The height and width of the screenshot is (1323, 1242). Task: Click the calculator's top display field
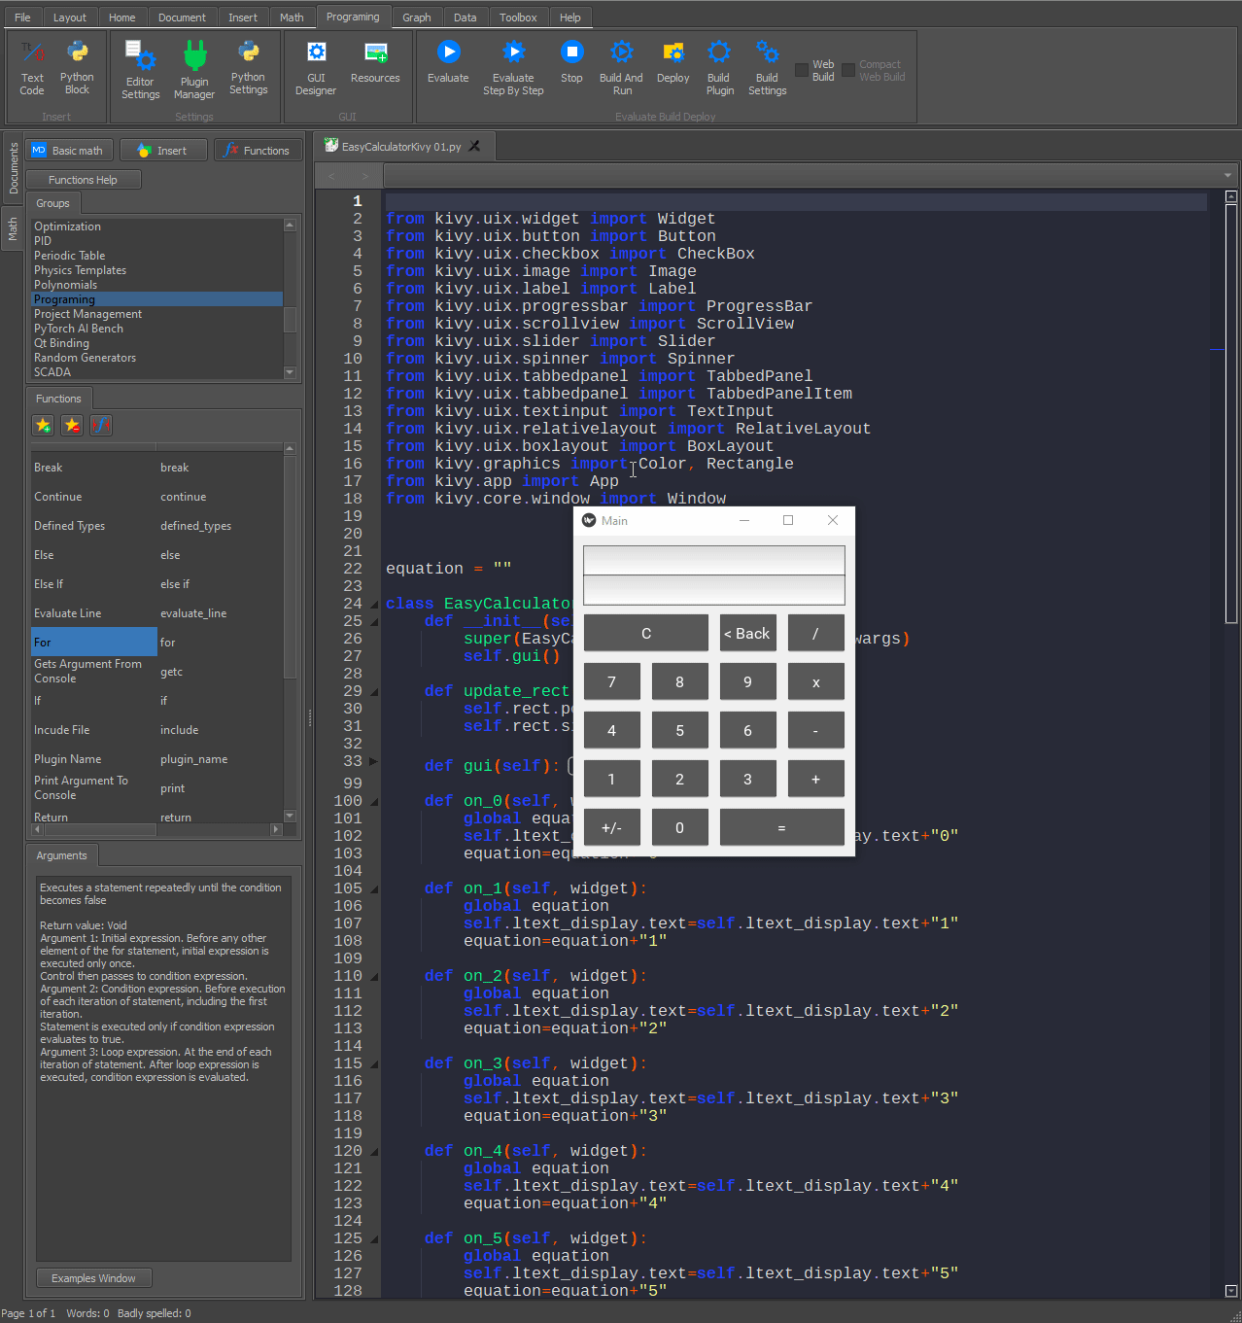[713, 560]
